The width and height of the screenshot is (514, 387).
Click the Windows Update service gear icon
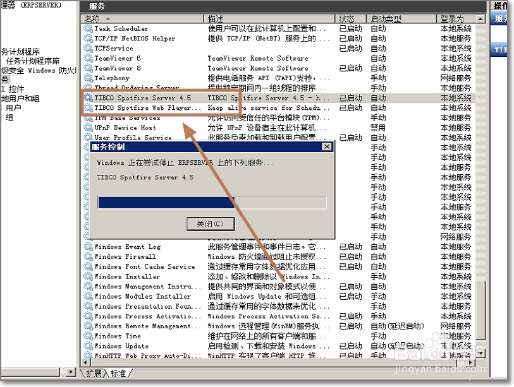pyautogui.click(x=88, y=346)
